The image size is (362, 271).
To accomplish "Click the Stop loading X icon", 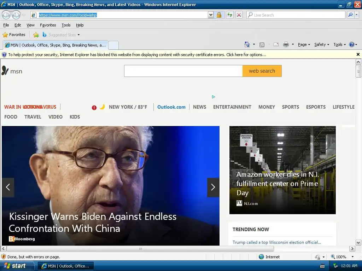I will 239,15.
